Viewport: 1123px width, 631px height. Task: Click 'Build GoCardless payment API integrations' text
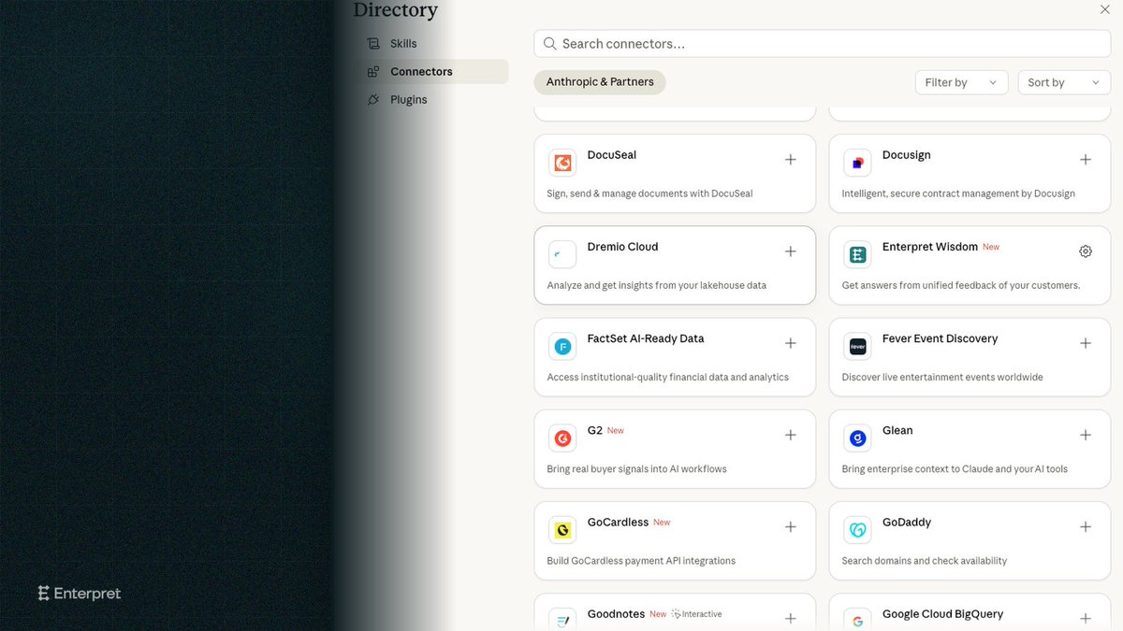click(641, 561)
